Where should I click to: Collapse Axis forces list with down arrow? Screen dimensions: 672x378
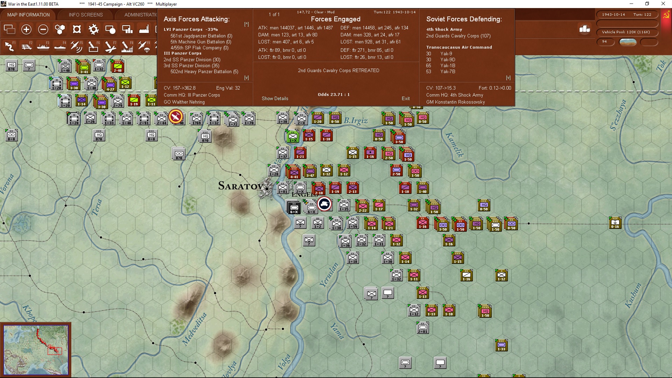click(x=247, y=78)
